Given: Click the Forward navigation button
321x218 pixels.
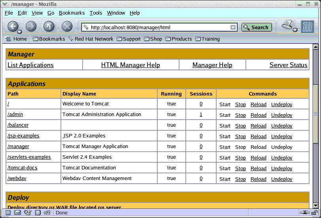Looking at the screenshot, I should tap(31, 26).
